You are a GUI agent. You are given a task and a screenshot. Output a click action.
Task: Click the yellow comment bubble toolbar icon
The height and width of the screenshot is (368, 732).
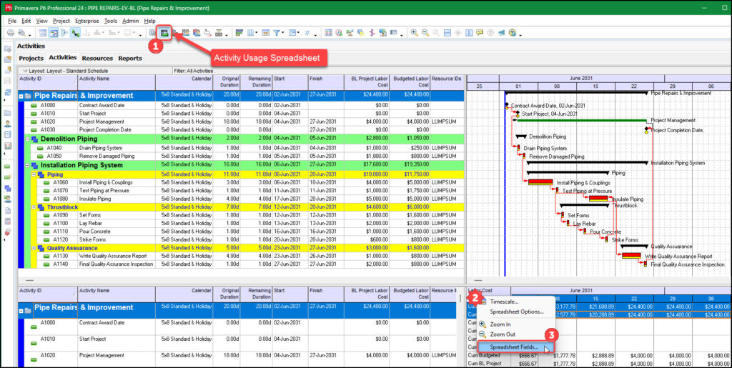click(x=480, y=33)
